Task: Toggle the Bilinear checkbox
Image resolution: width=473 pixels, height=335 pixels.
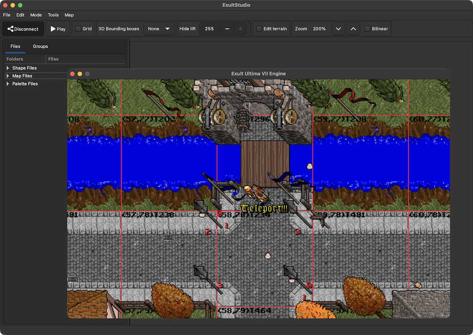Action: 367,29
